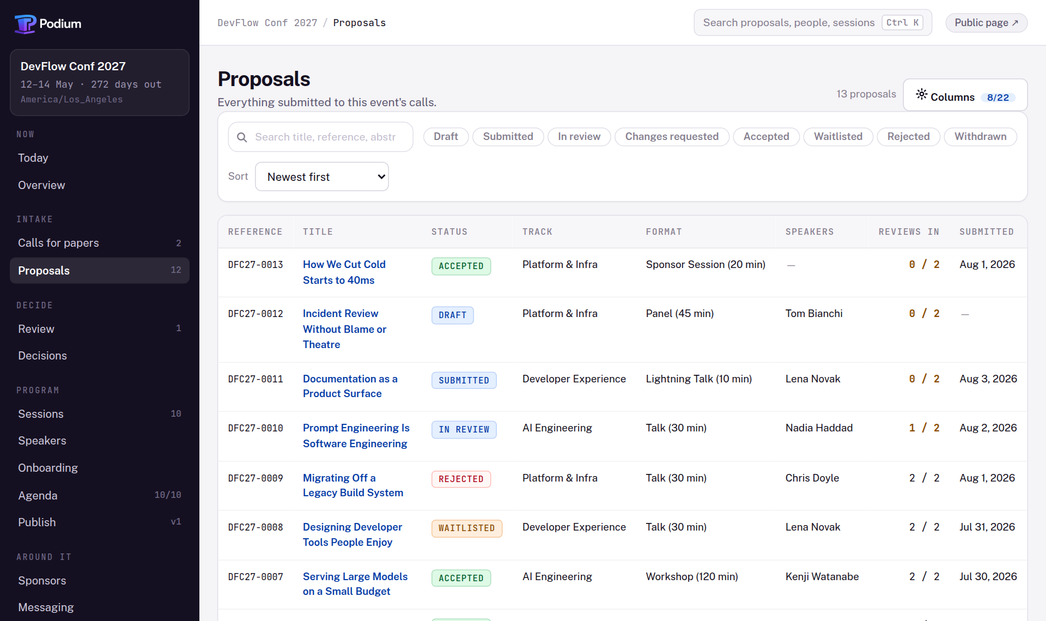Open Speakers in sidebar
Image resolution: width=1046 pixels, height=621 pixels.
point(100,441)
